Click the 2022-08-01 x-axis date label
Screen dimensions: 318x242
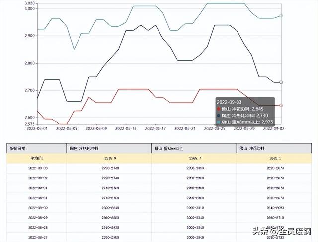(37, 128)
